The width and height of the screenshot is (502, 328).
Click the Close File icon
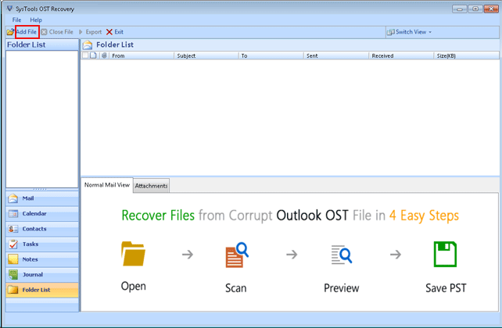click(x=45, y=32)
